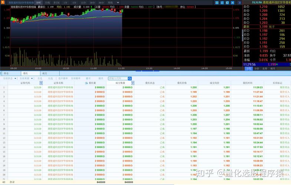Click the 全部撤单 button
291x185 pixels.
point(76,78)
